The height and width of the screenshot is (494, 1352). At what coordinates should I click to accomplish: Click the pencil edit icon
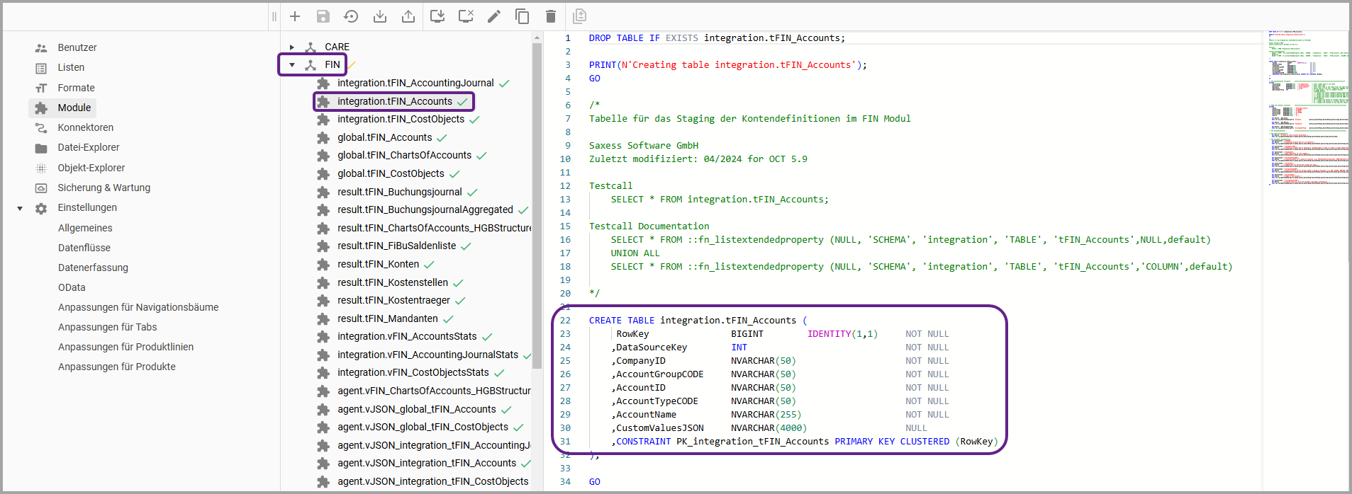click(x=494, y=16)
